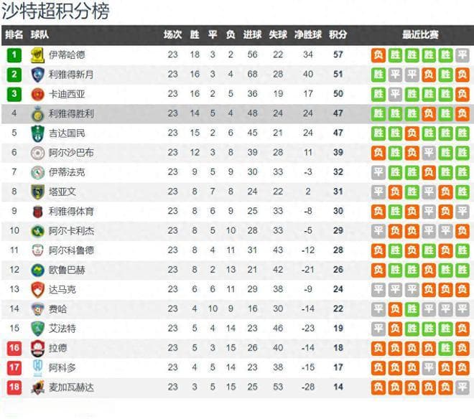Click the 达马克 red shield logo
The height and width of the screenshot is (419, 474).
(37, 289)
